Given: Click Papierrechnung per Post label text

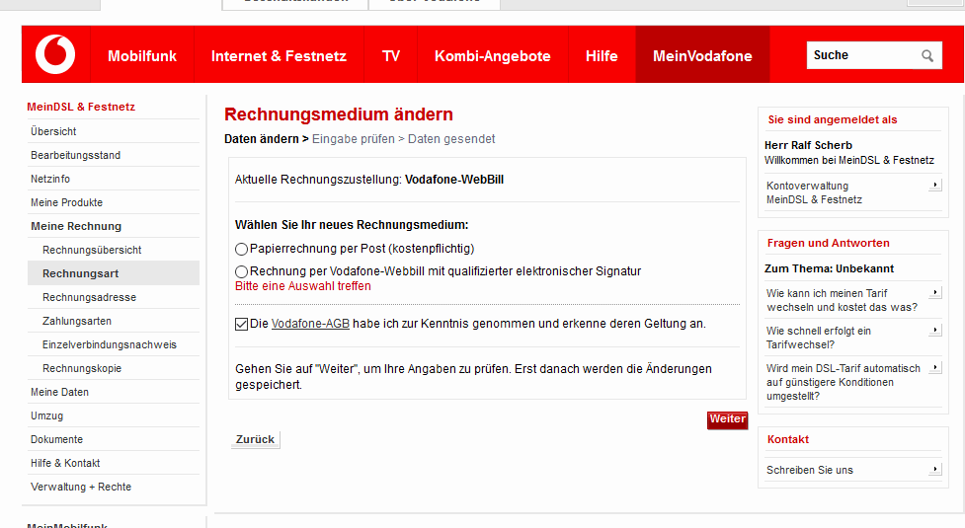Looking at the screenshot, I should tap(362, 249).
